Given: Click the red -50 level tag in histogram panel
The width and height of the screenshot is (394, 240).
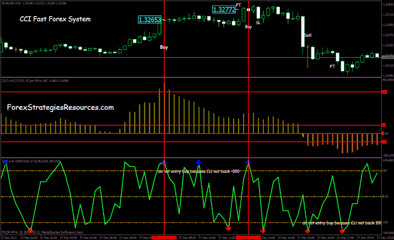Looking at the screenshot, I should click(x=385, y=142).
